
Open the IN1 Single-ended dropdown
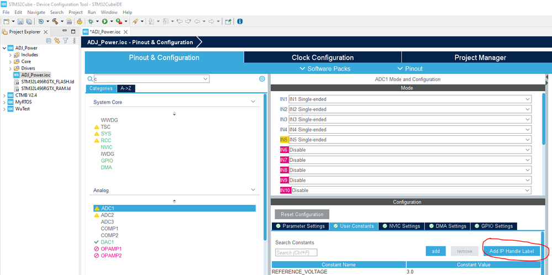click(x=527, y=99)
